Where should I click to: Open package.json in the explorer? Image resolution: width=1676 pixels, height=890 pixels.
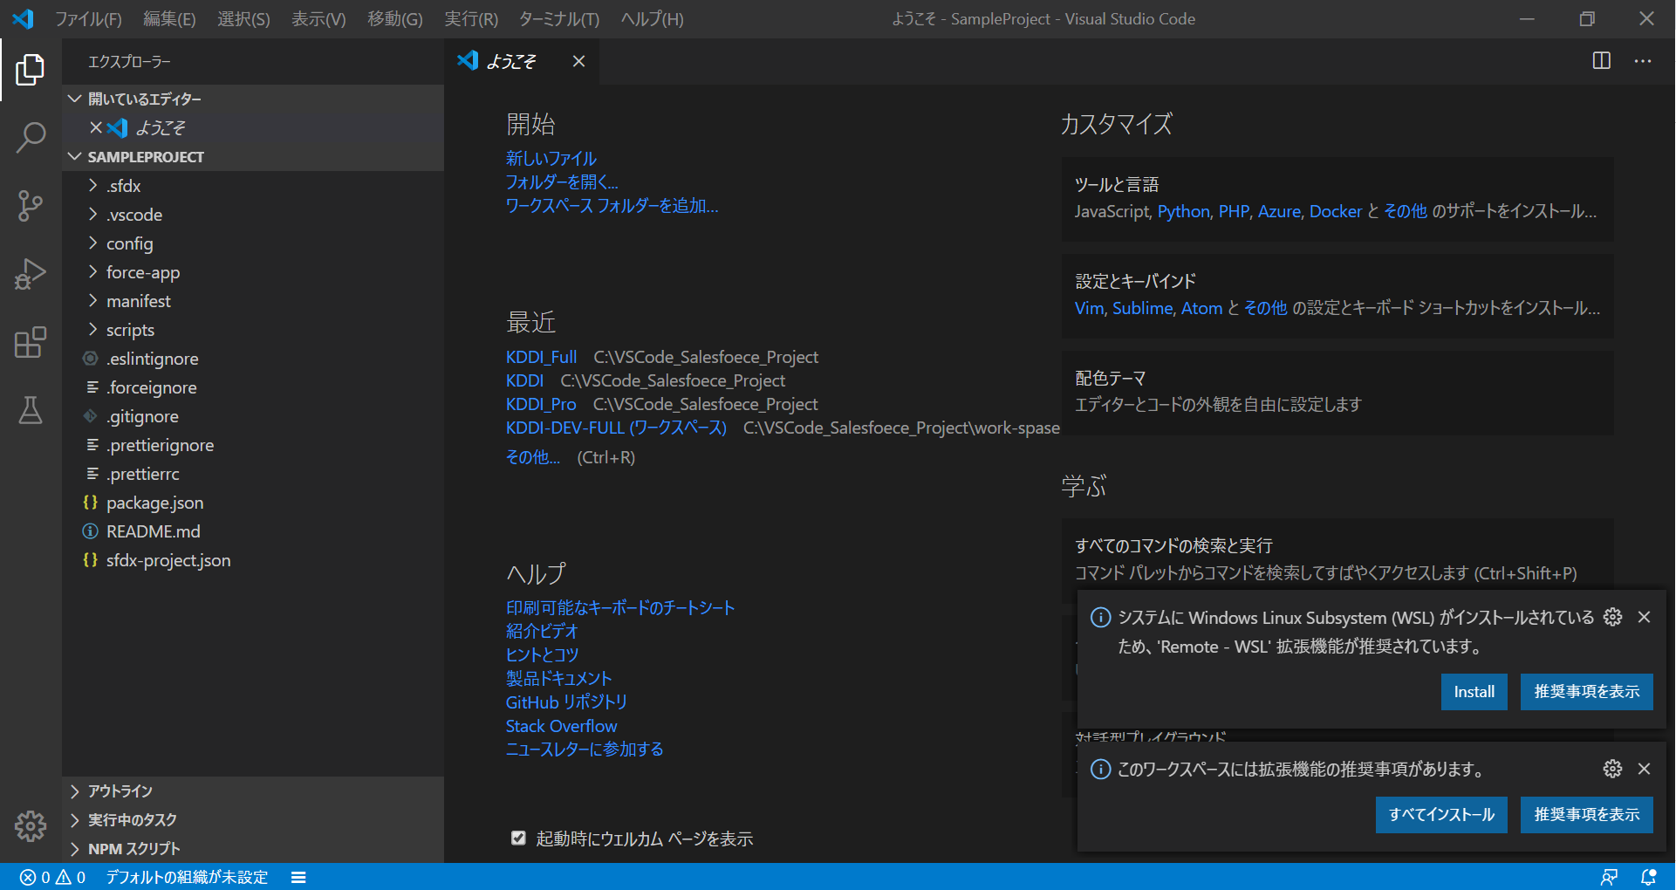[x=253, y=503]
